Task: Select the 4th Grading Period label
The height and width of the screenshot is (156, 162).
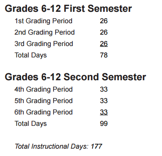Action: click(43, 90)
